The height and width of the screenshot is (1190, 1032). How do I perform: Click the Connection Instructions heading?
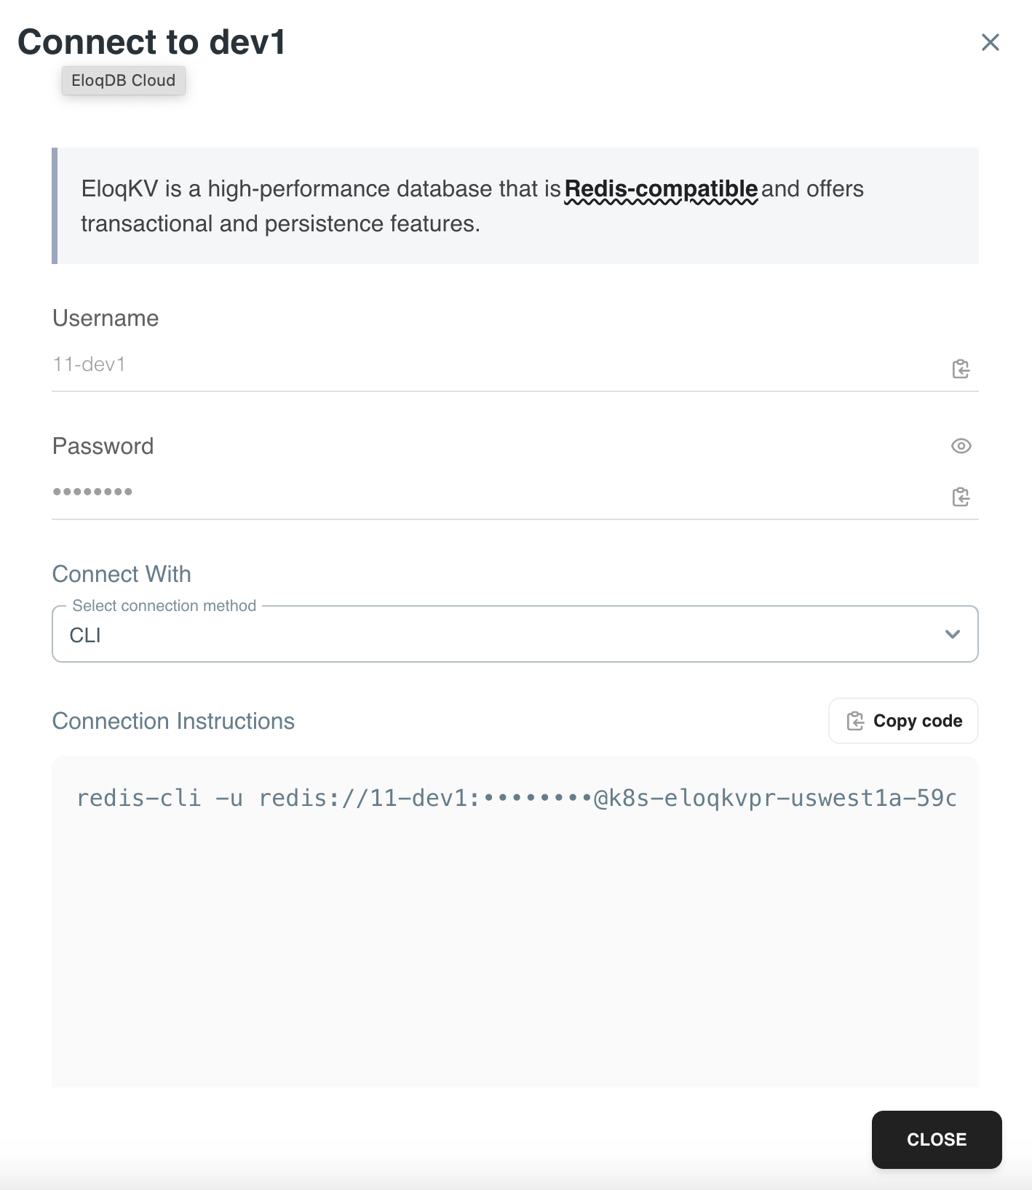(173, 722)
